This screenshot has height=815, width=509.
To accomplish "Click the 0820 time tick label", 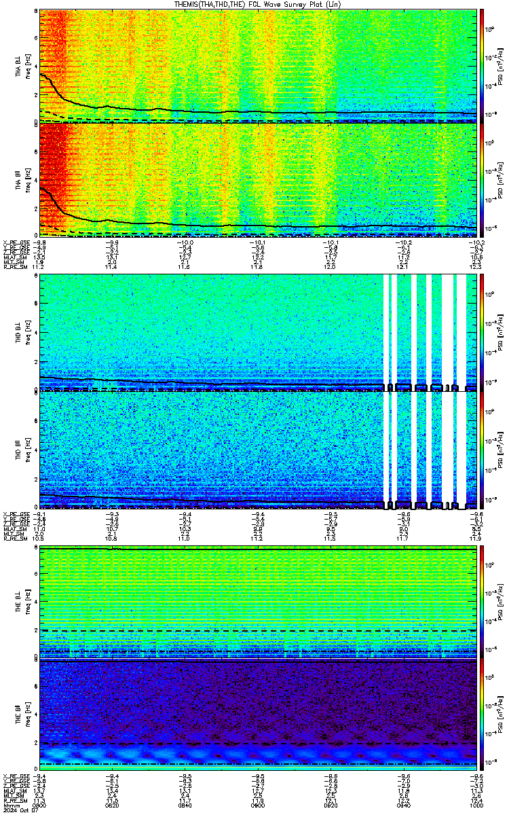I will 113,805.
